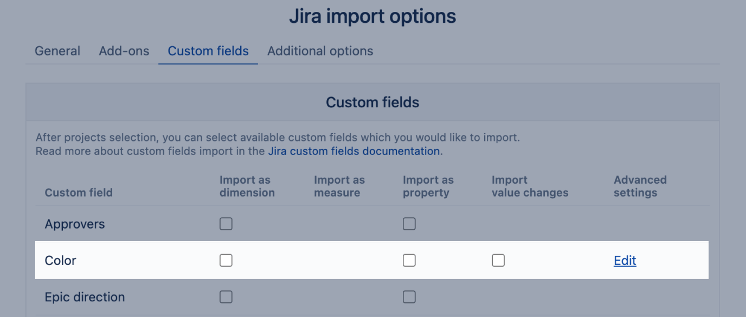Click the Advanced settings column header
The height and width of the screenshot is (317, 746).
[640, 186]
